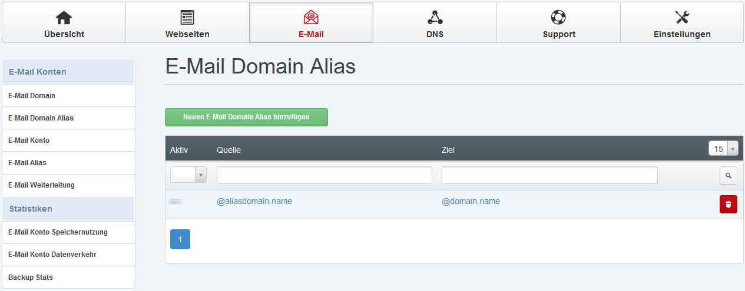Go to page 1 in pagination

pos(180,239)
